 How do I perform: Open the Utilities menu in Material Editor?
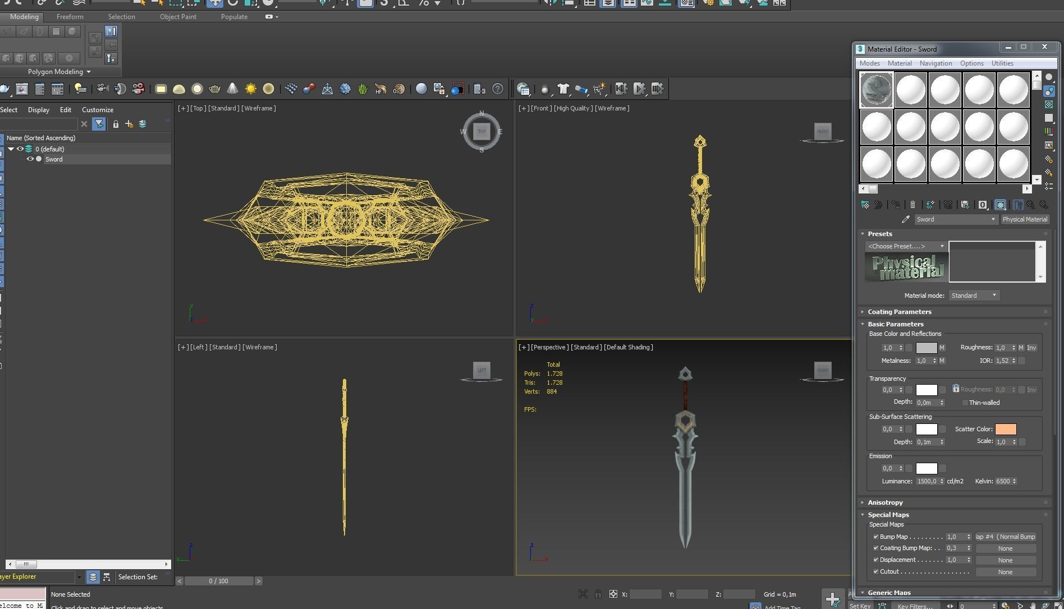pos(1002,63)
